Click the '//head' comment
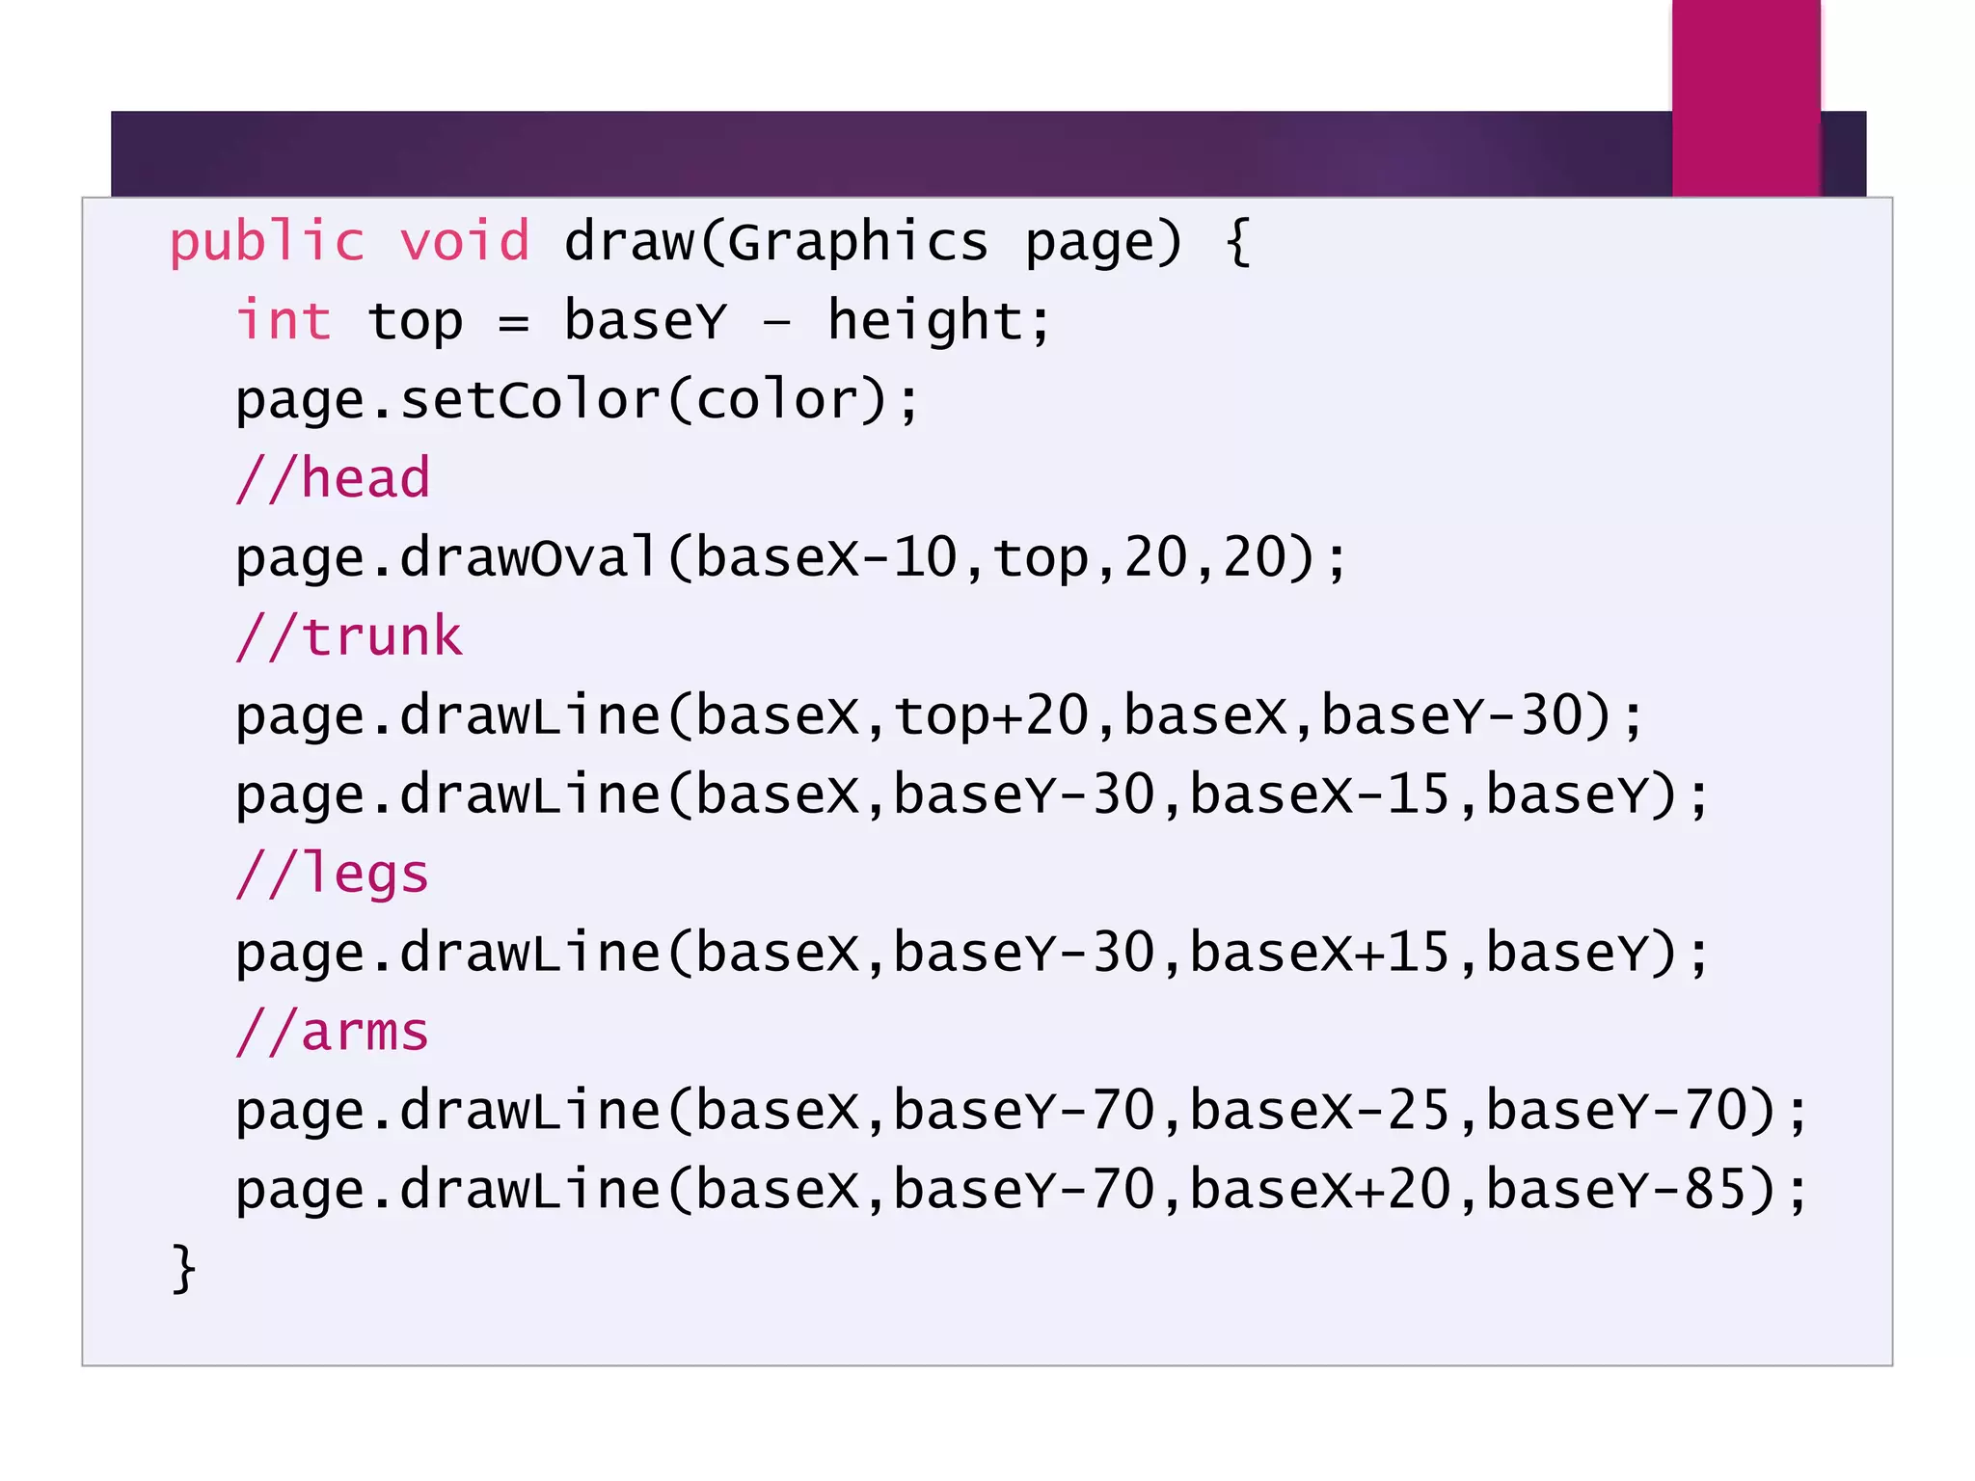Image resolution: width=1975 pixels, height=1481 pixels. [333, 478]
